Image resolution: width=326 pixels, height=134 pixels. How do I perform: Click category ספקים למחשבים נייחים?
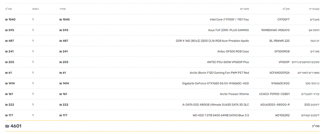(306, 62)
